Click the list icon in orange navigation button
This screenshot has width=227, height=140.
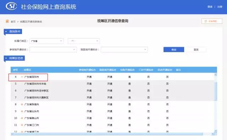(x=206, y=21)
